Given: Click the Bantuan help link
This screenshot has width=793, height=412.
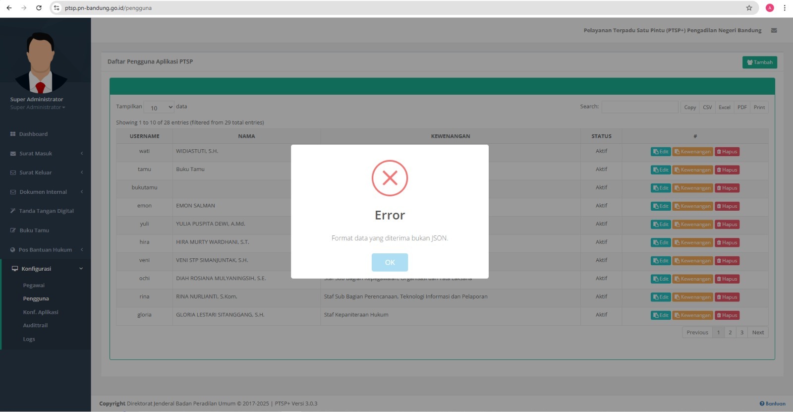Looking at the screenshot, I should [x=772, y=404].
